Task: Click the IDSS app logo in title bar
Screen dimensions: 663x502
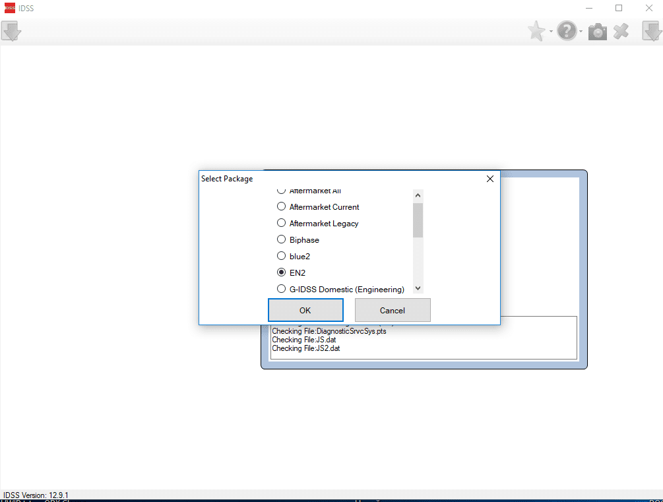Action: click(10, 8)
